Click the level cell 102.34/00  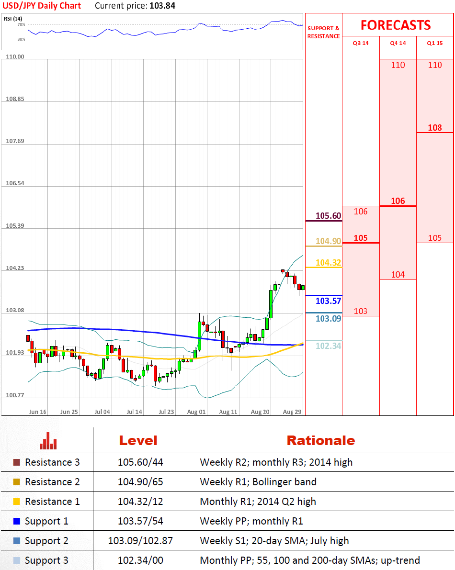(x=140, y=560)
